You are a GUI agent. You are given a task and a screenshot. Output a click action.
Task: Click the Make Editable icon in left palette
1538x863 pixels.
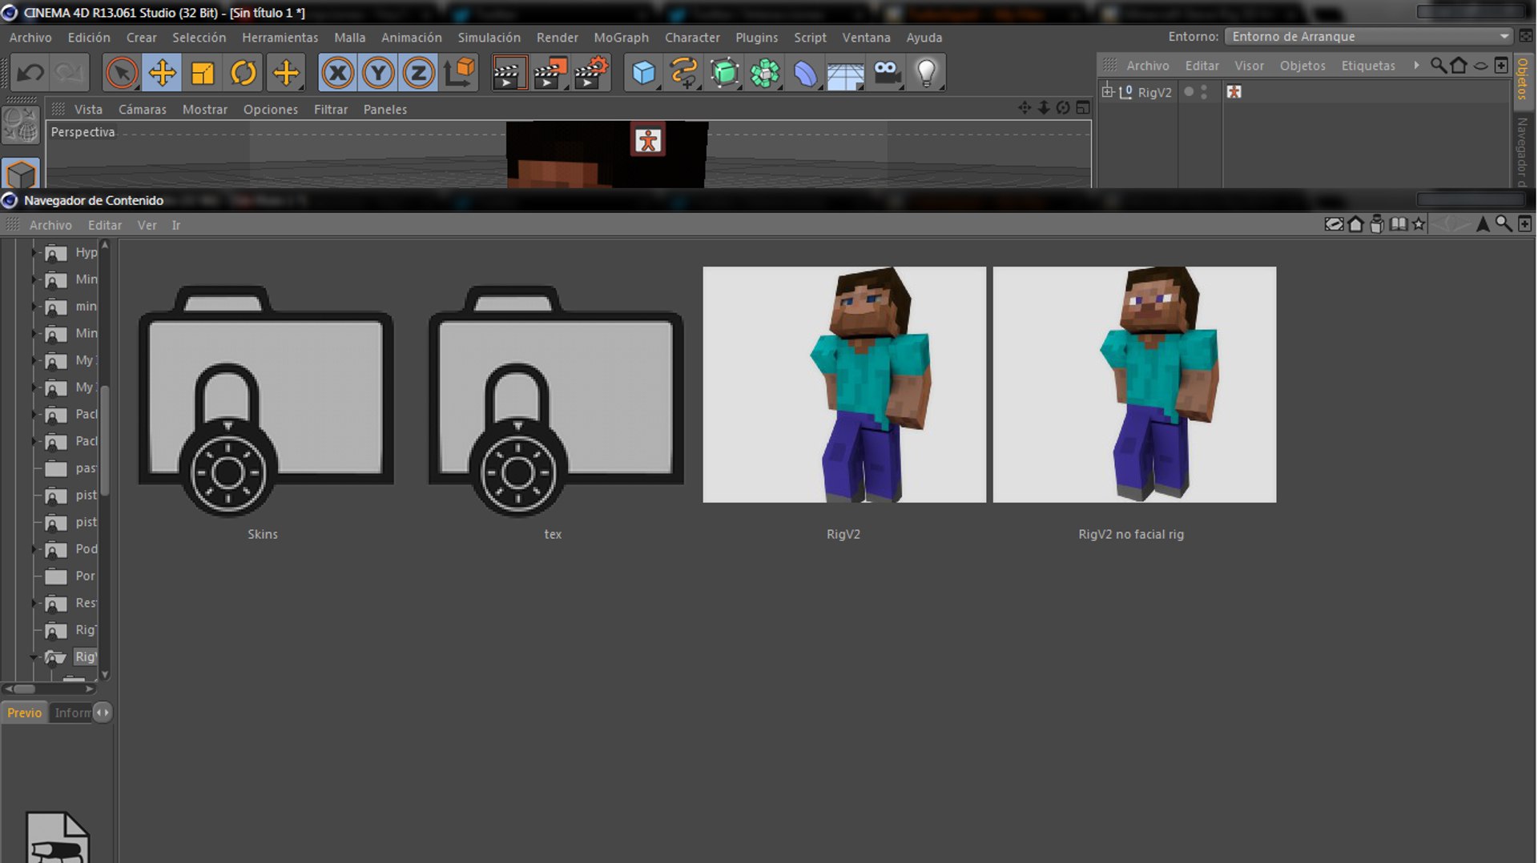(20, 126)
